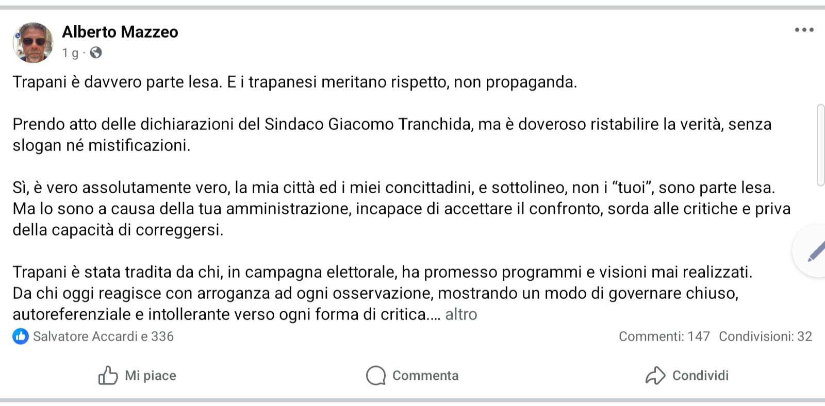This screenshot has height=406, width=825.
Task: Tap the floating pencil compose button
Action: coord(814,252)
